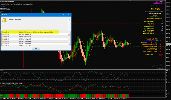
Task: Click the 'Auto Restart Active' label
Action: pyautogui.click(x=155, y=13)
